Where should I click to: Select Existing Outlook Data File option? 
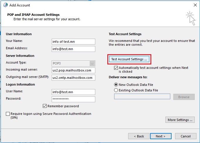(x=116, y=90)
